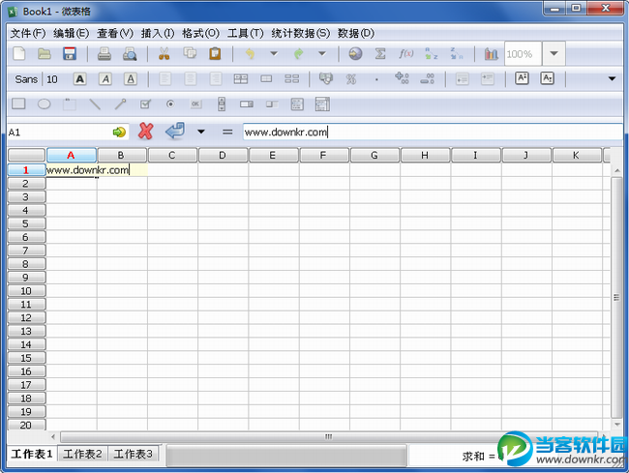The width and height of the screenshot is (629, 473).
Task: Decrease indent in the format toolbar
Action: point(463,78)
